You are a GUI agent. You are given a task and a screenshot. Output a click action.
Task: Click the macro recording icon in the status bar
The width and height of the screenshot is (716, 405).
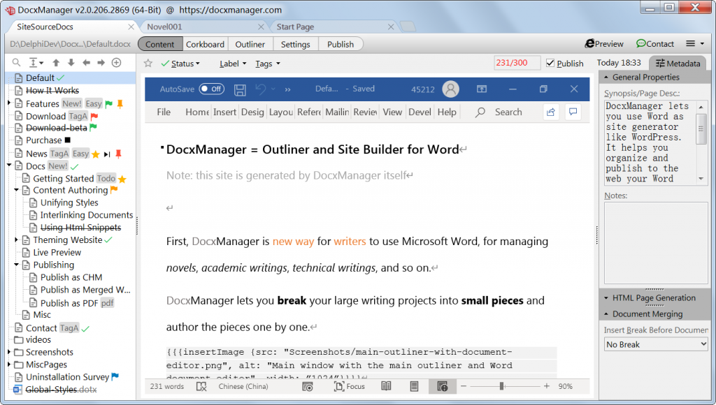coord(308,387)
